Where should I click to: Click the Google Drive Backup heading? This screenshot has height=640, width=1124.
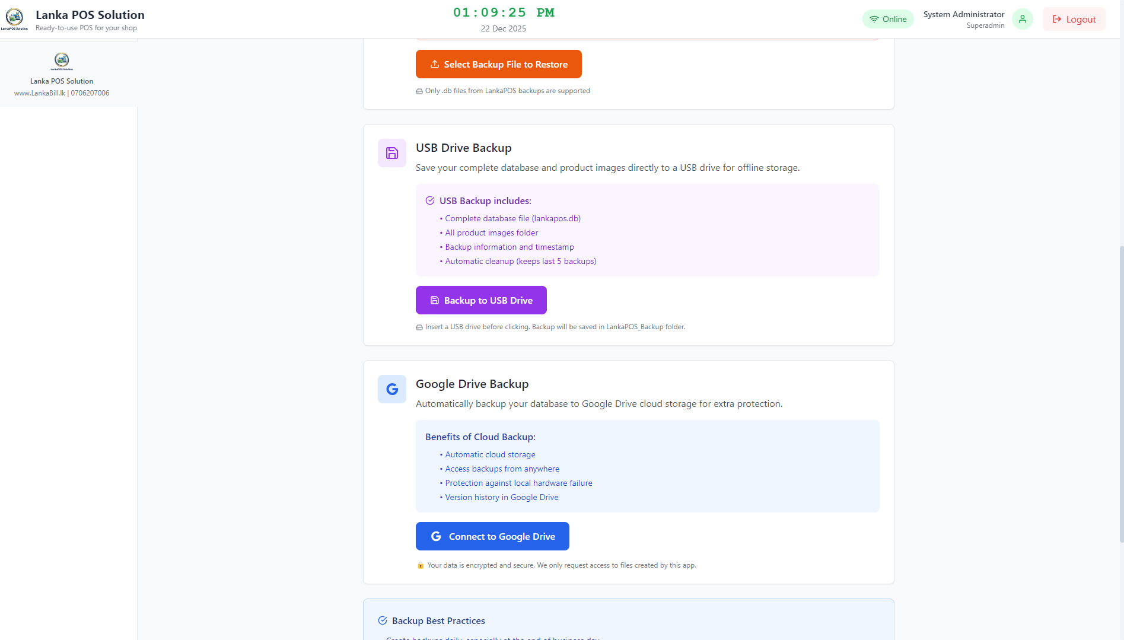(x=472, y=384)
